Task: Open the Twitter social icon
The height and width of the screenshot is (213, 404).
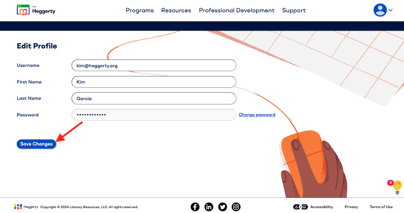Action: point(223,207)
